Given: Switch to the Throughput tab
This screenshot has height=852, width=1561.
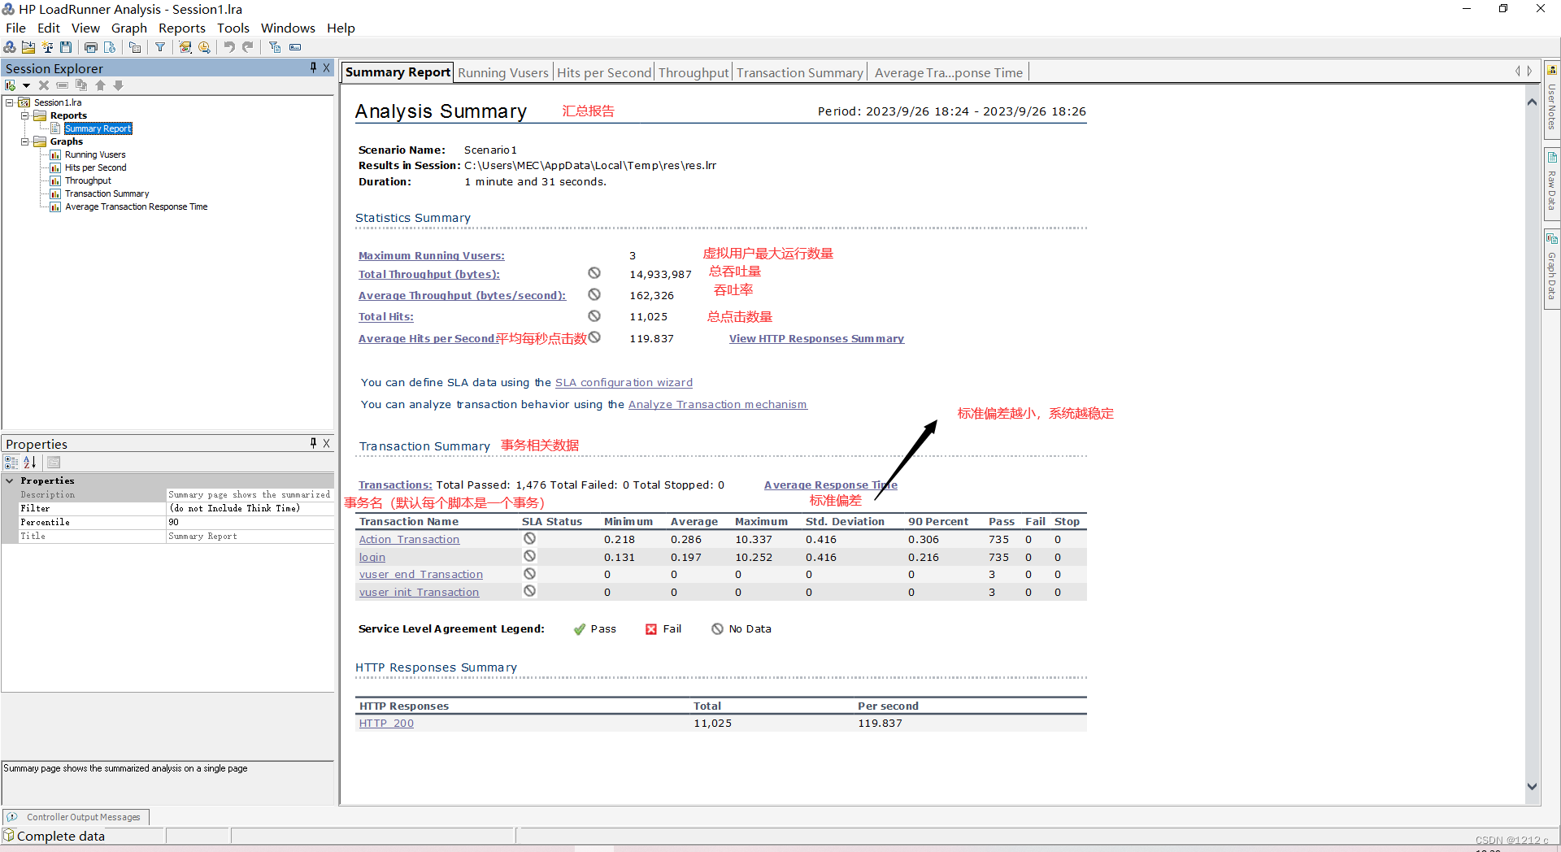Looking at the screenshot, I should (694, 72).
